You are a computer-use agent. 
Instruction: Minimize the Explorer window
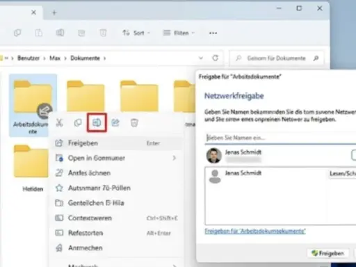click(280, 8)
